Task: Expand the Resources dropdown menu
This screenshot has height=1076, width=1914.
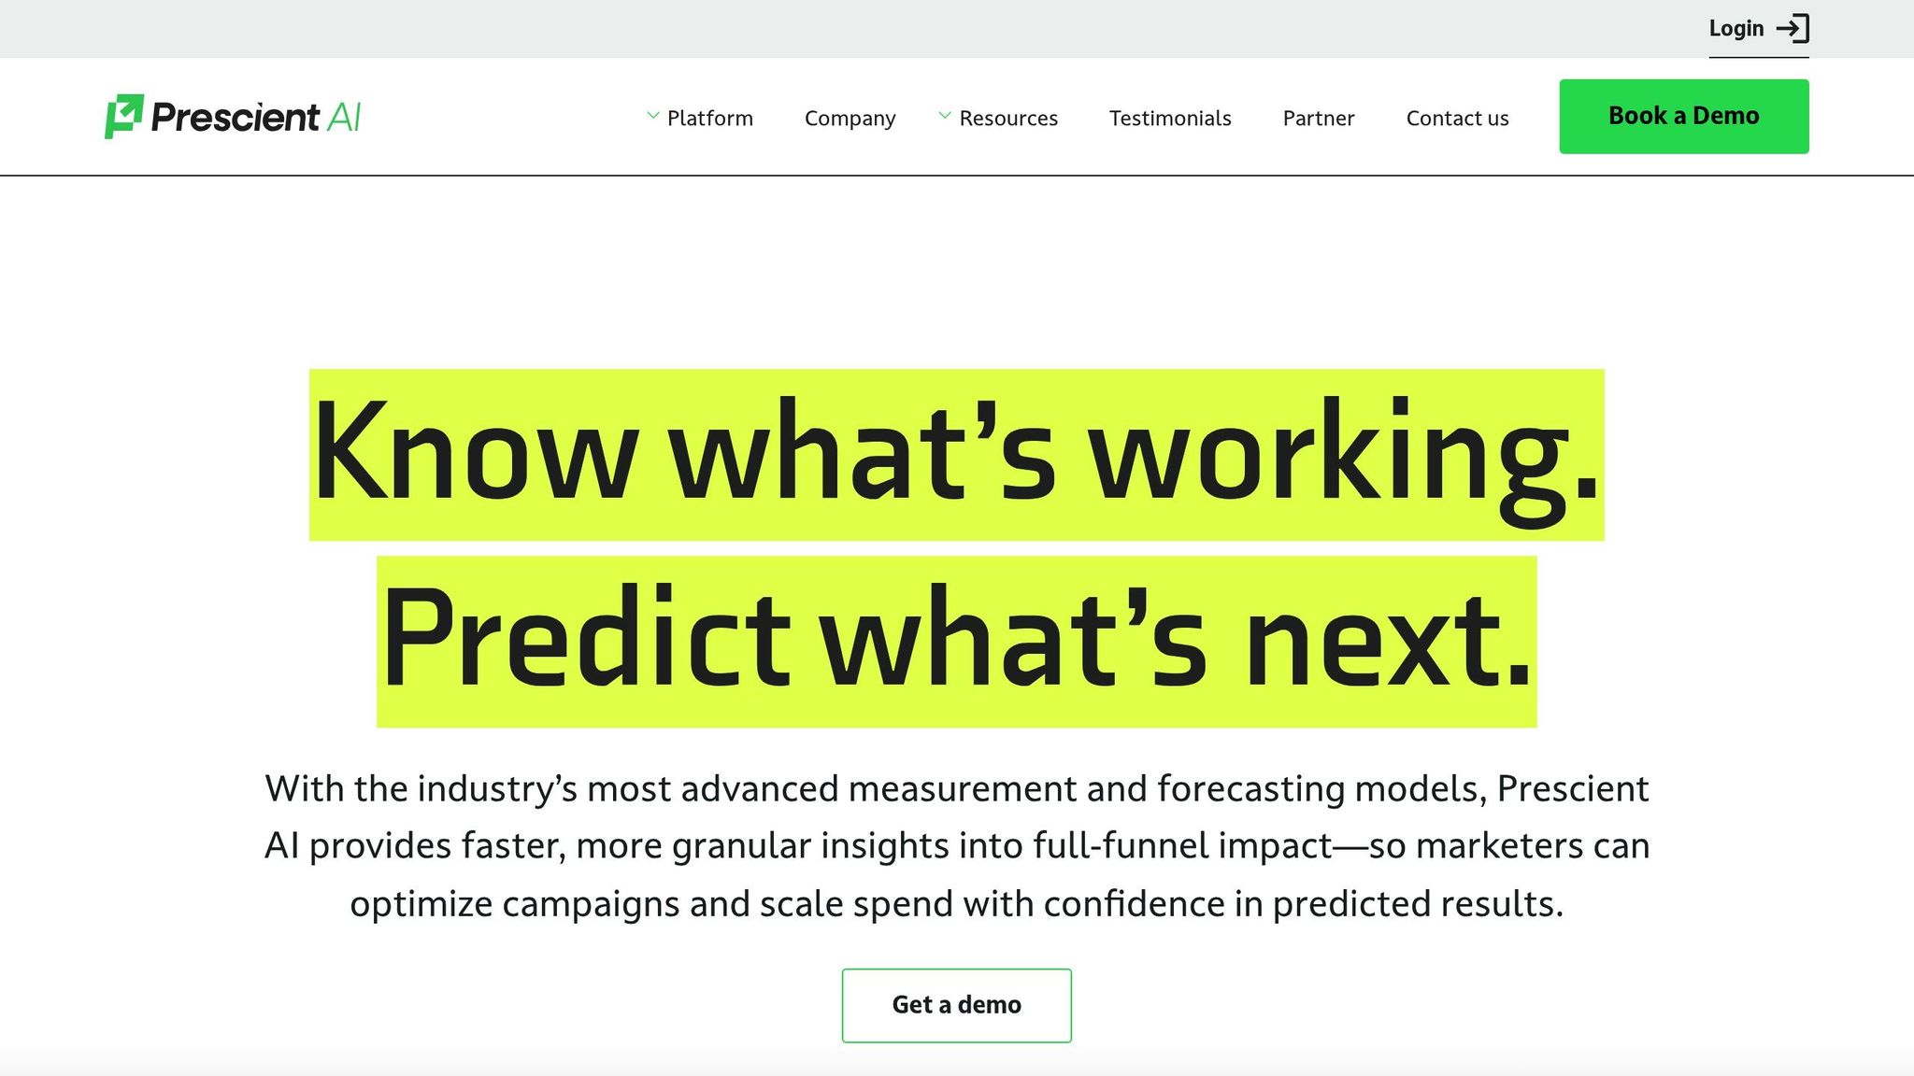Action: pyautogui.click(x=1007, y=118)
